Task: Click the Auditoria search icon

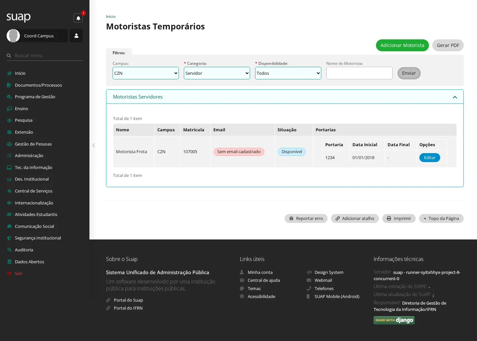Action: coord(9,250)
